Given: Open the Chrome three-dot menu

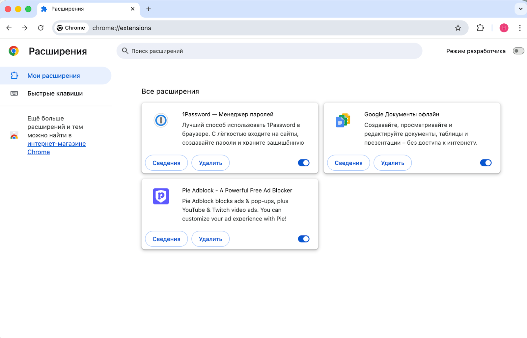Looking at the screenshot, I should click(520, 28).
